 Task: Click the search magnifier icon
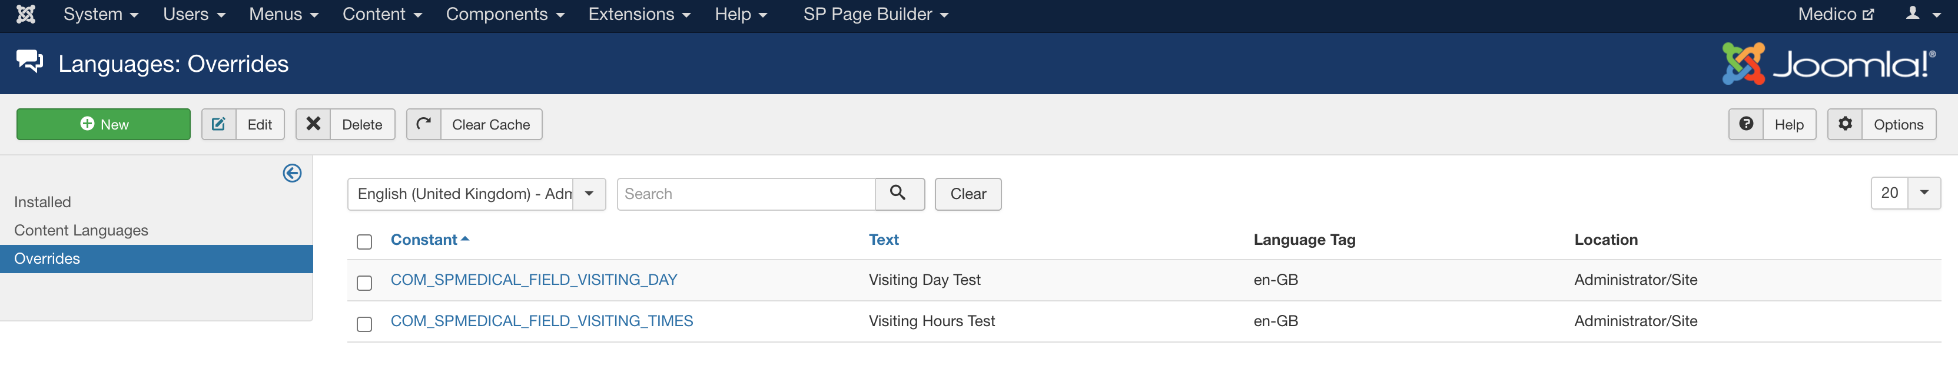[900, 194]
